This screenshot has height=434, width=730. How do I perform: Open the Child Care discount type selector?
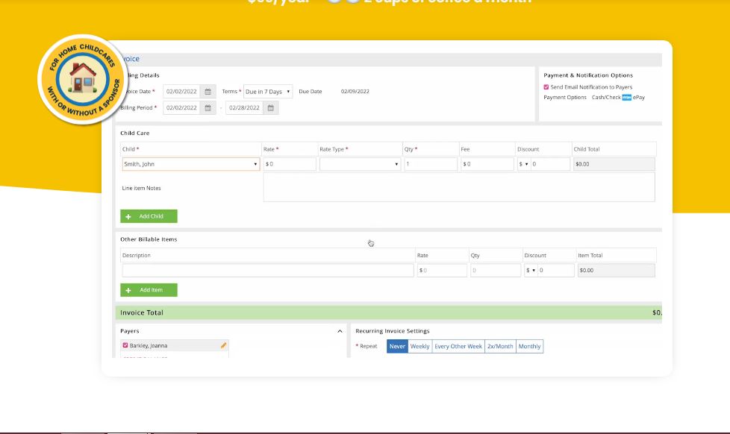pos(523,164)
